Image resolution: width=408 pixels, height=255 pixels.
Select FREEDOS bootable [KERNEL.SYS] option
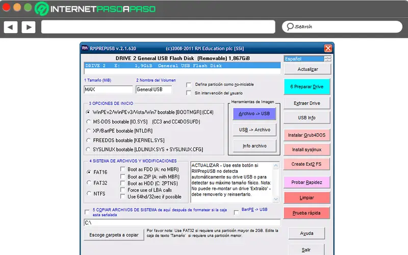click(88, 140)
